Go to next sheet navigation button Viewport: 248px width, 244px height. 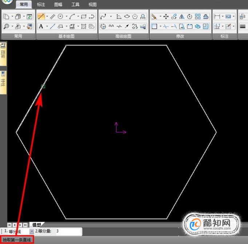[x=20, y=225]
